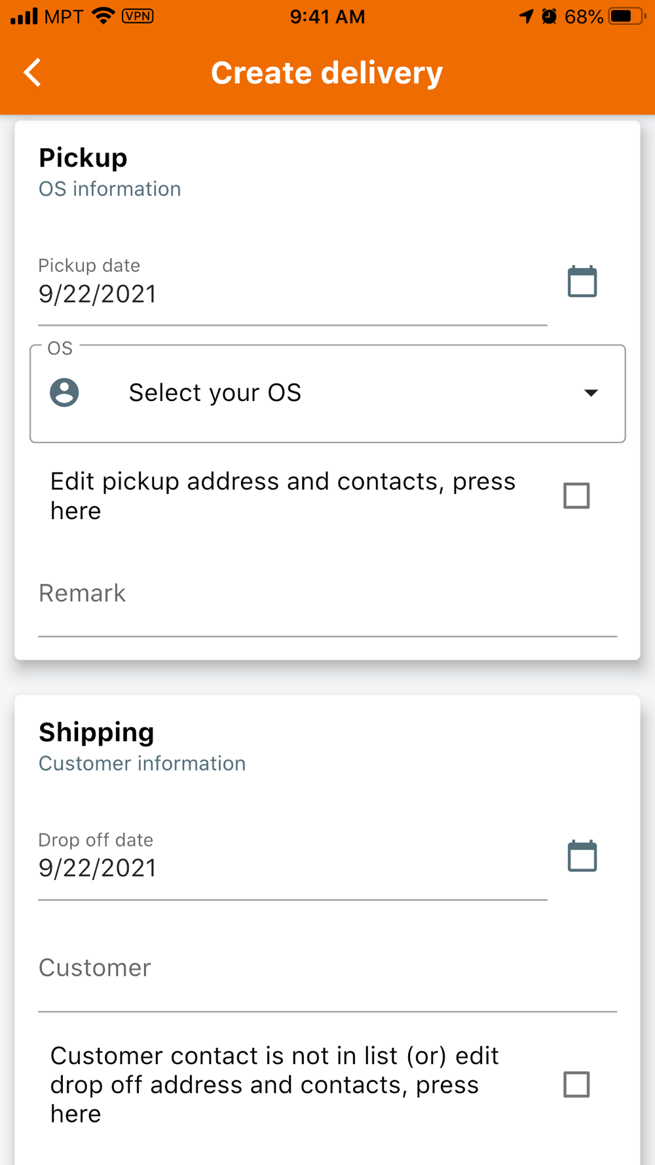Click the Drop off date field
This screenshot has width=655, height=1165.
291,868
